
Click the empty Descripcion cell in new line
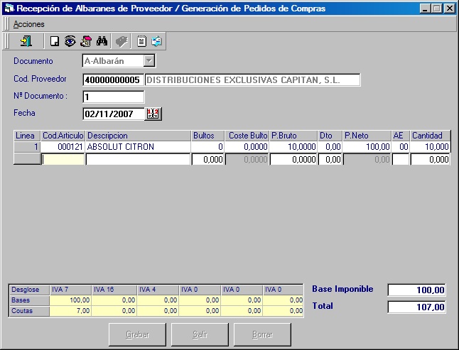pos(138,159)
